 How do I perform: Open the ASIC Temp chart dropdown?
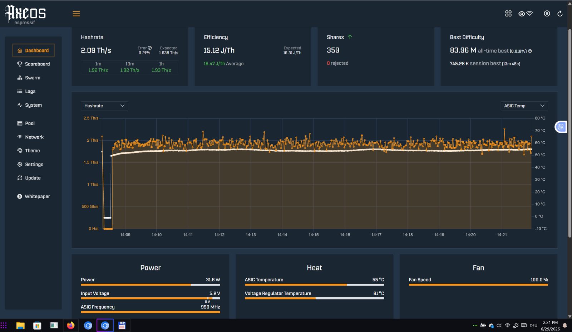(x=524, y=106)
